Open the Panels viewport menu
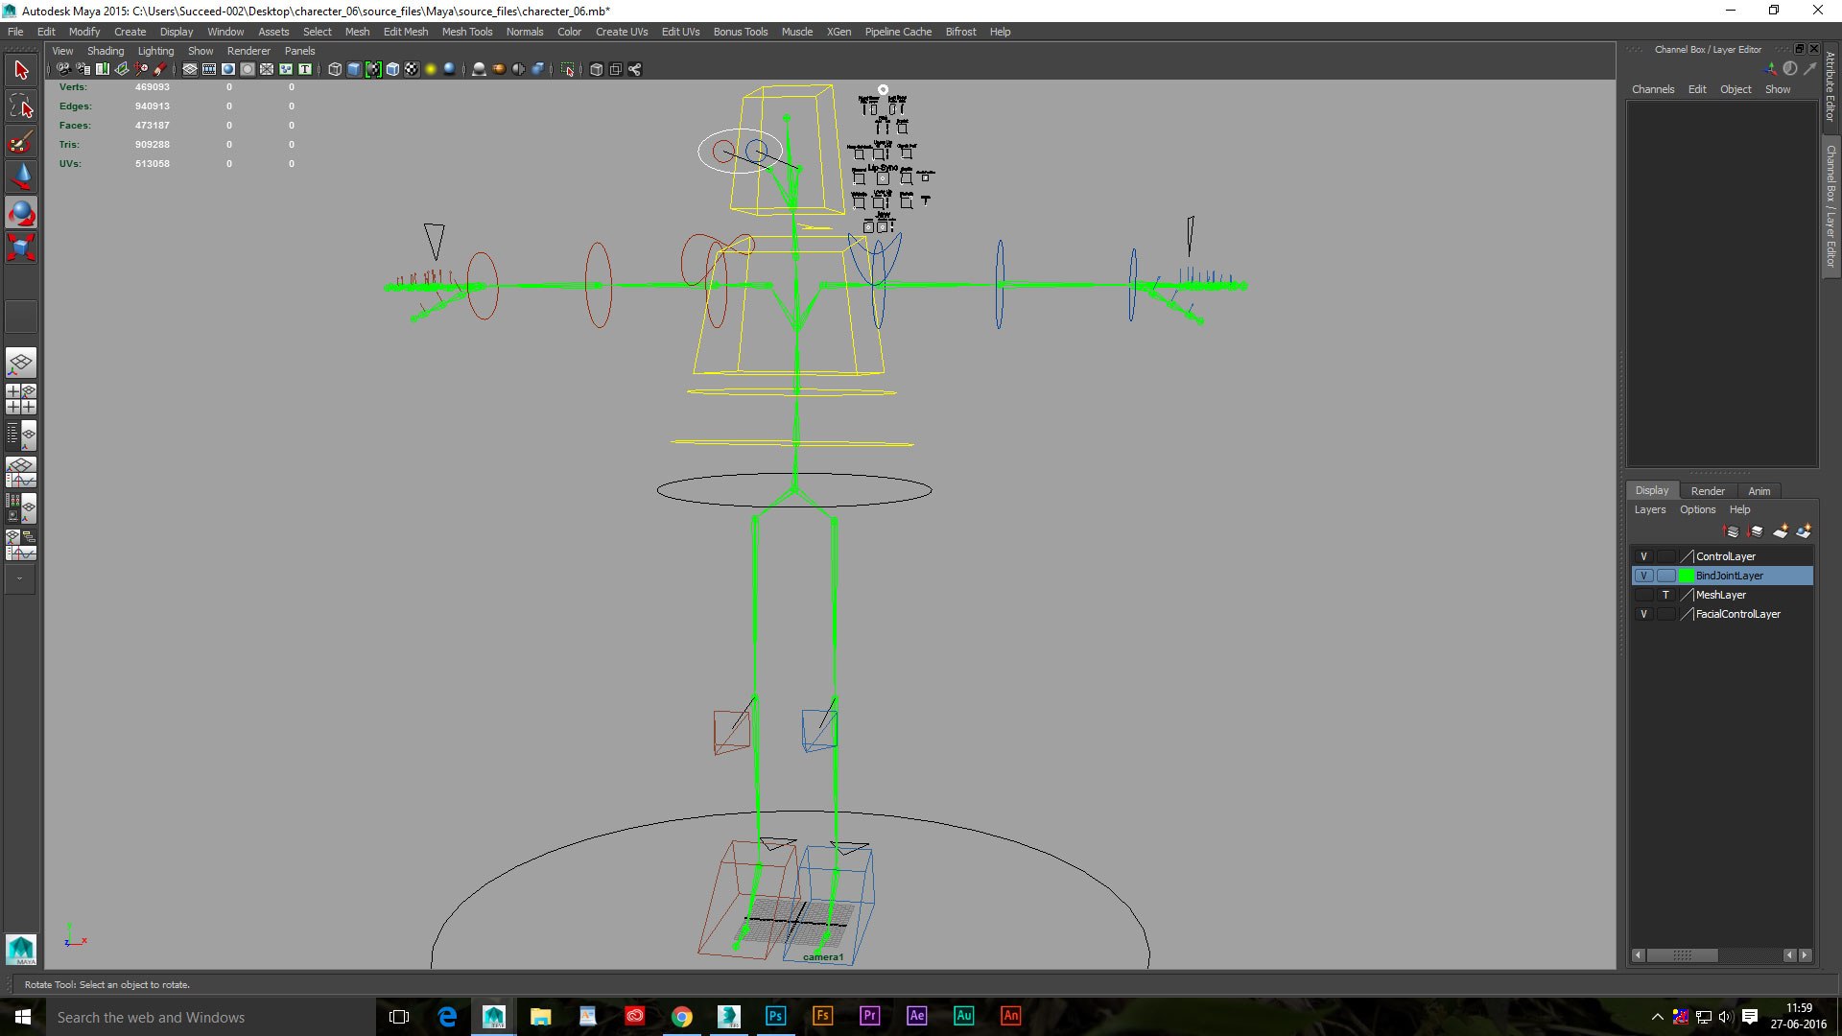Image resolution: width=1842 pixels, height=1036 pixels. [299, 51]
